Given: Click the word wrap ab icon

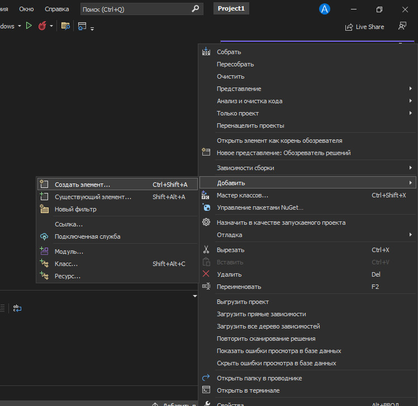Looking at the screenshot, I should coord(17,308).
